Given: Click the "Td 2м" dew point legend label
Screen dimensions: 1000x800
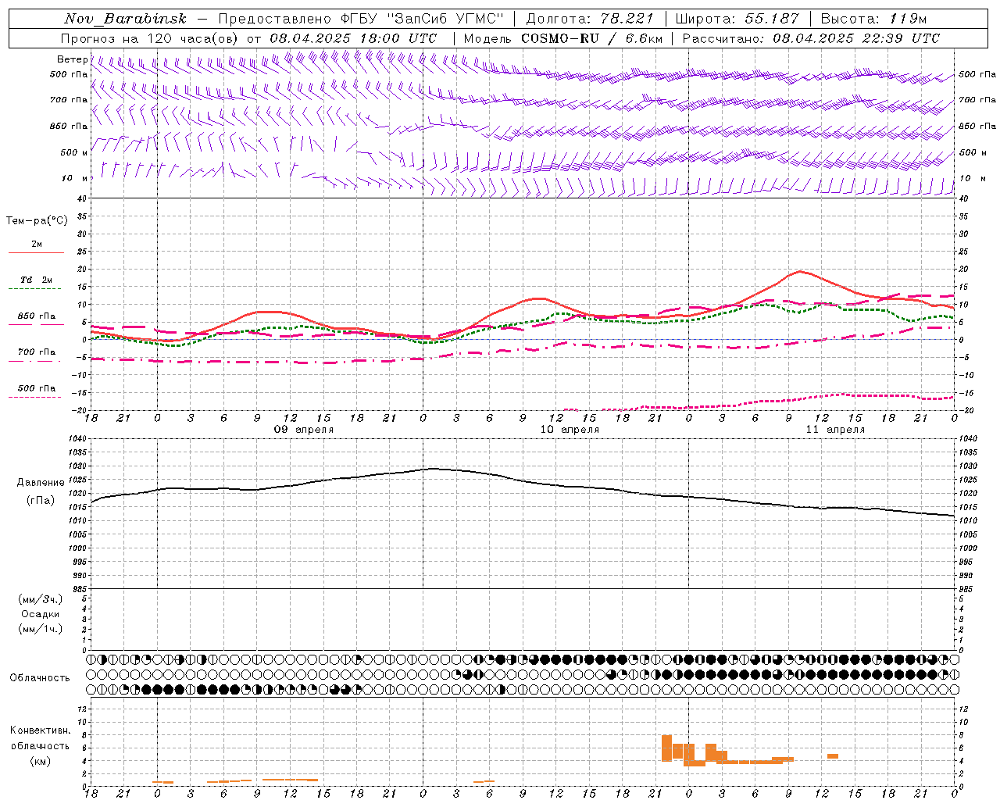Looking at the screenshot, I should coord(37,280).
